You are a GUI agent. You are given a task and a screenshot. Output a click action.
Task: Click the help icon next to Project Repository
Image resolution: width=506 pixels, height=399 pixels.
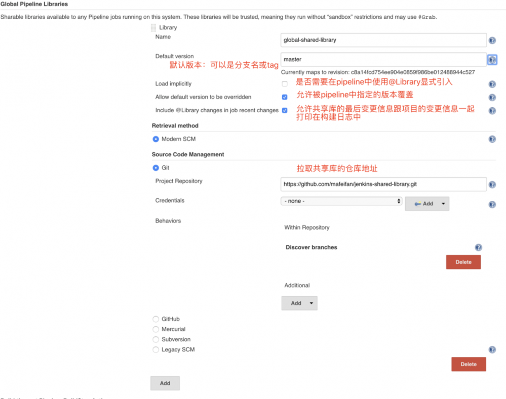pos(492,185)
